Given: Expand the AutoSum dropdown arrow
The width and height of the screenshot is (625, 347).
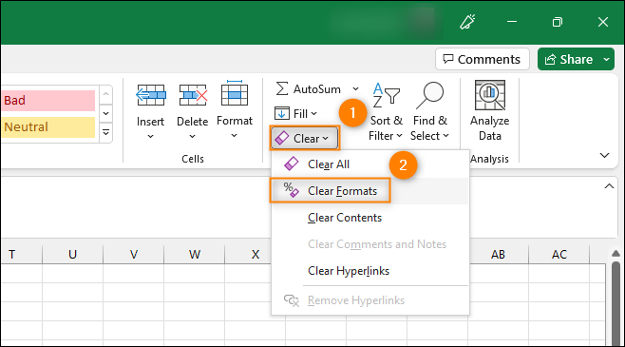Looking at the screenshot, I should (x=355, y=89).
